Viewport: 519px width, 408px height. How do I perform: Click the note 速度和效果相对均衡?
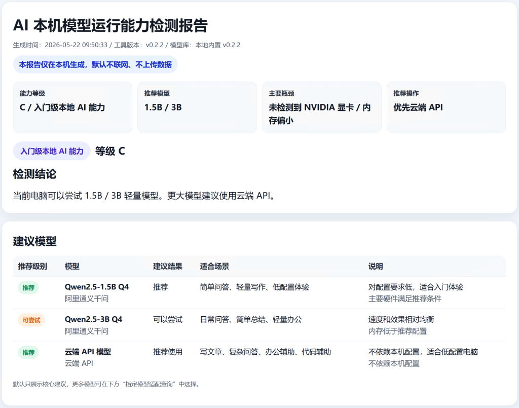click(401, 319)
